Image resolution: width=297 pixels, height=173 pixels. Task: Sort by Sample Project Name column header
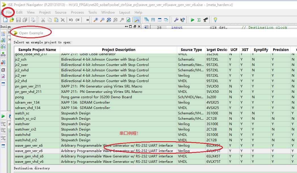coord(37,50)
